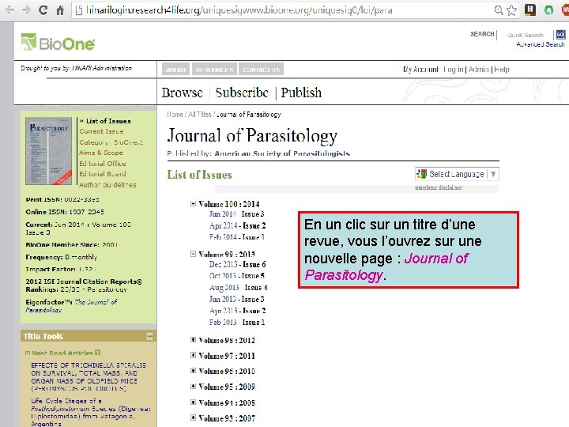The image size is (569, 427).
Task: Click the Category: BioOne.1 sidebar link
Action: point(111,142)
